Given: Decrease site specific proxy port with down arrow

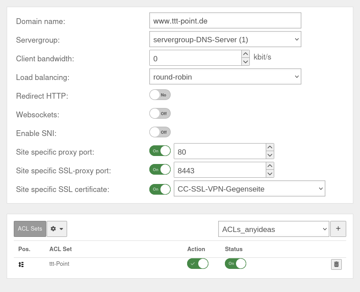Looking at the screenshot, I should 270,154.
